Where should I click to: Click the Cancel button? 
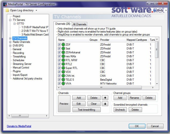click(155, 126)
